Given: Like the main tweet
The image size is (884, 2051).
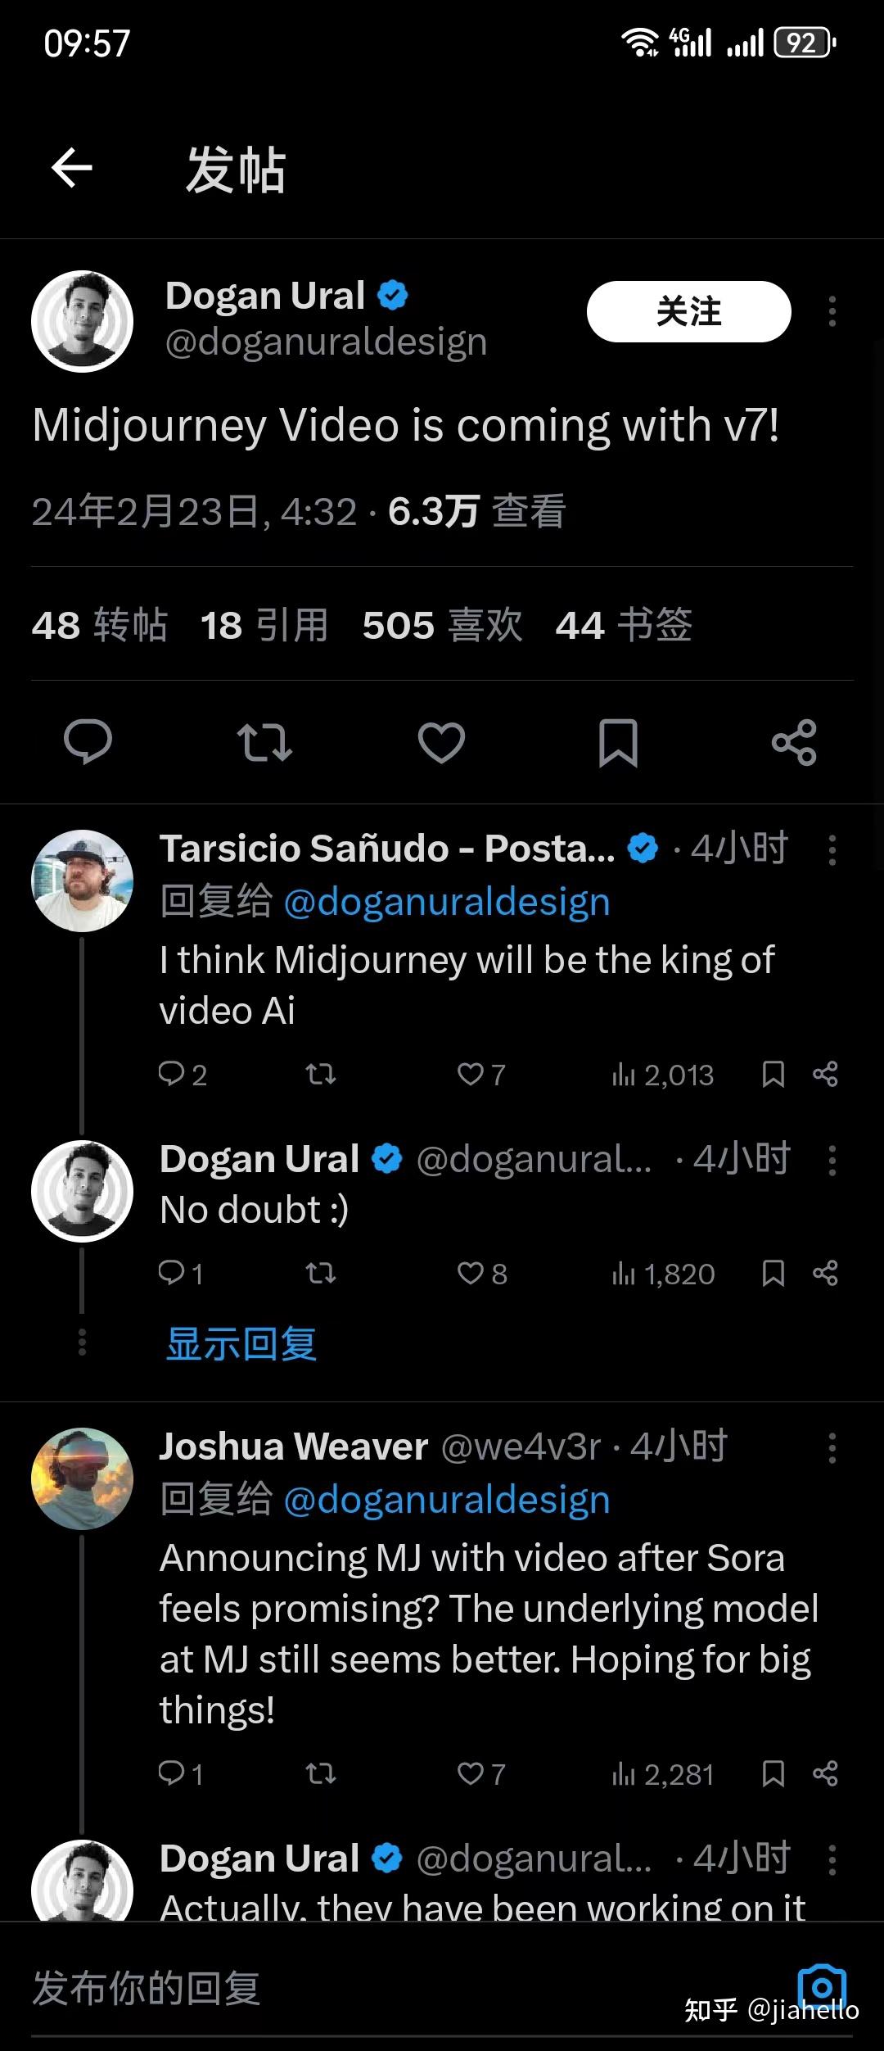Looking at the screenshot, I should (441, 741).
